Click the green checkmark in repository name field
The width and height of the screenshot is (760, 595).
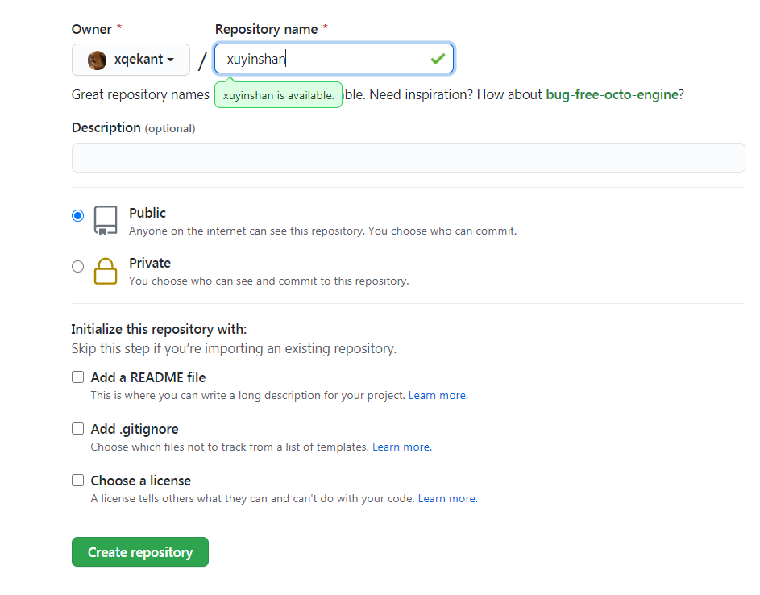pos(438,59)
